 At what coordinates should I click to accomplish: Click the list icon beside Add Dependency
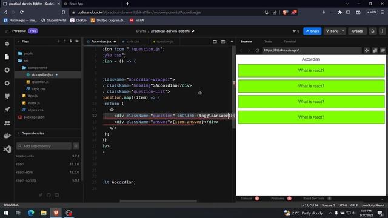(76, 146)
